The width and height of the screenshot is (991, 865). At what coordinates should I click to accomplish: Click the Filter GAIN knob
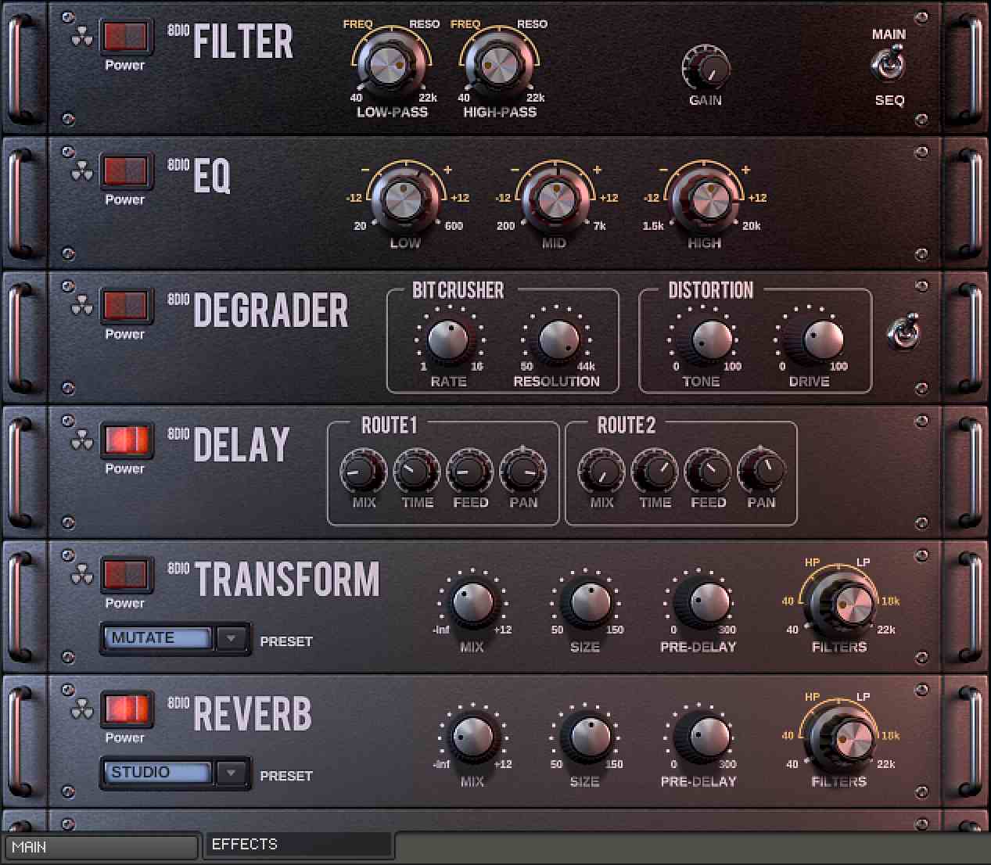pyautogui.click(x=706, y=67)
